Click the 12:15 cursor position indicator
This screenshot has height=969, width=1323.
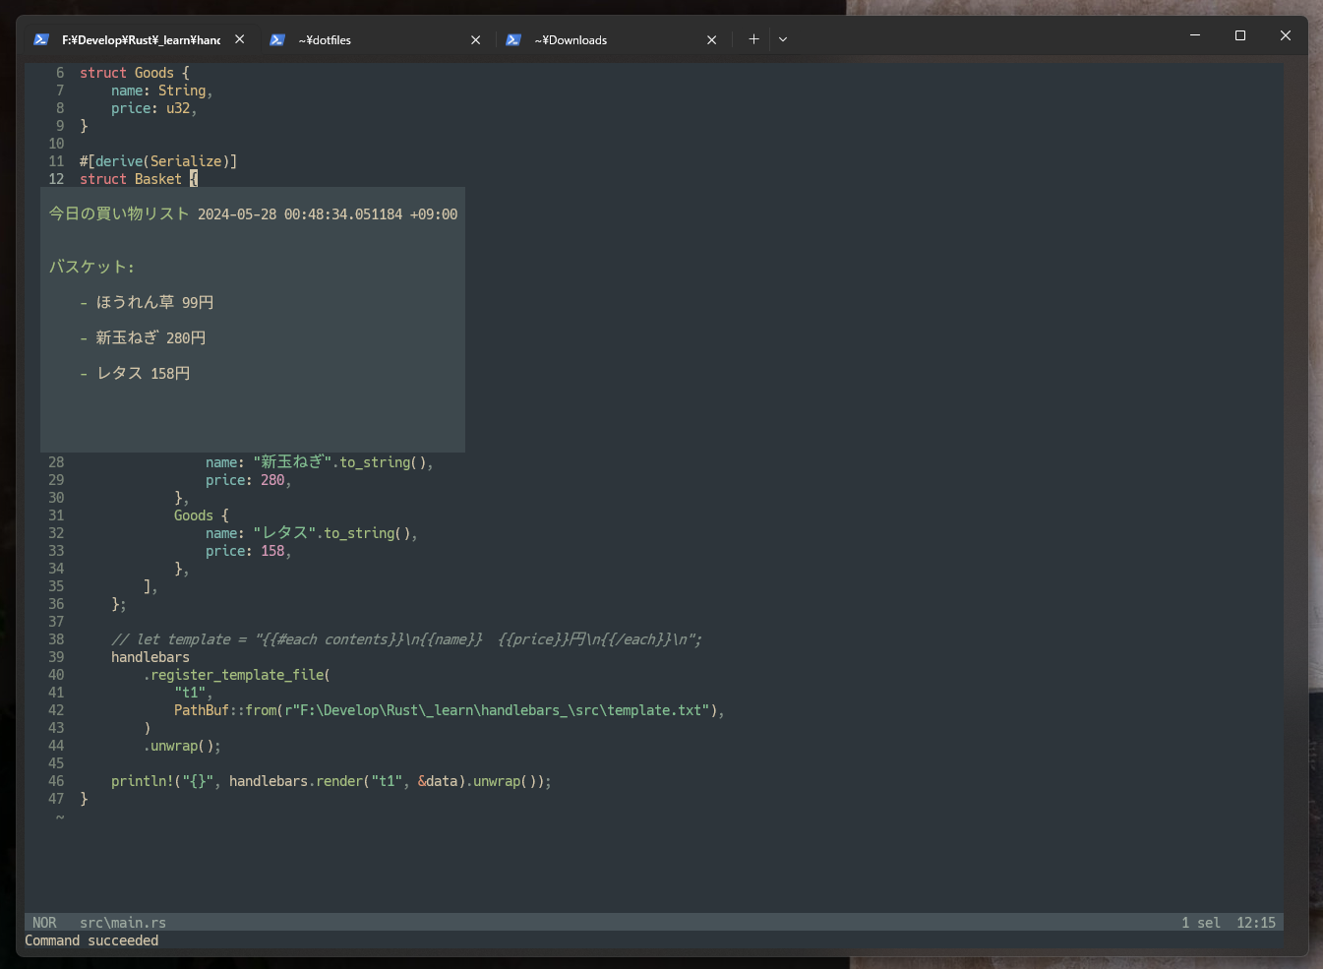point(1256,922)
